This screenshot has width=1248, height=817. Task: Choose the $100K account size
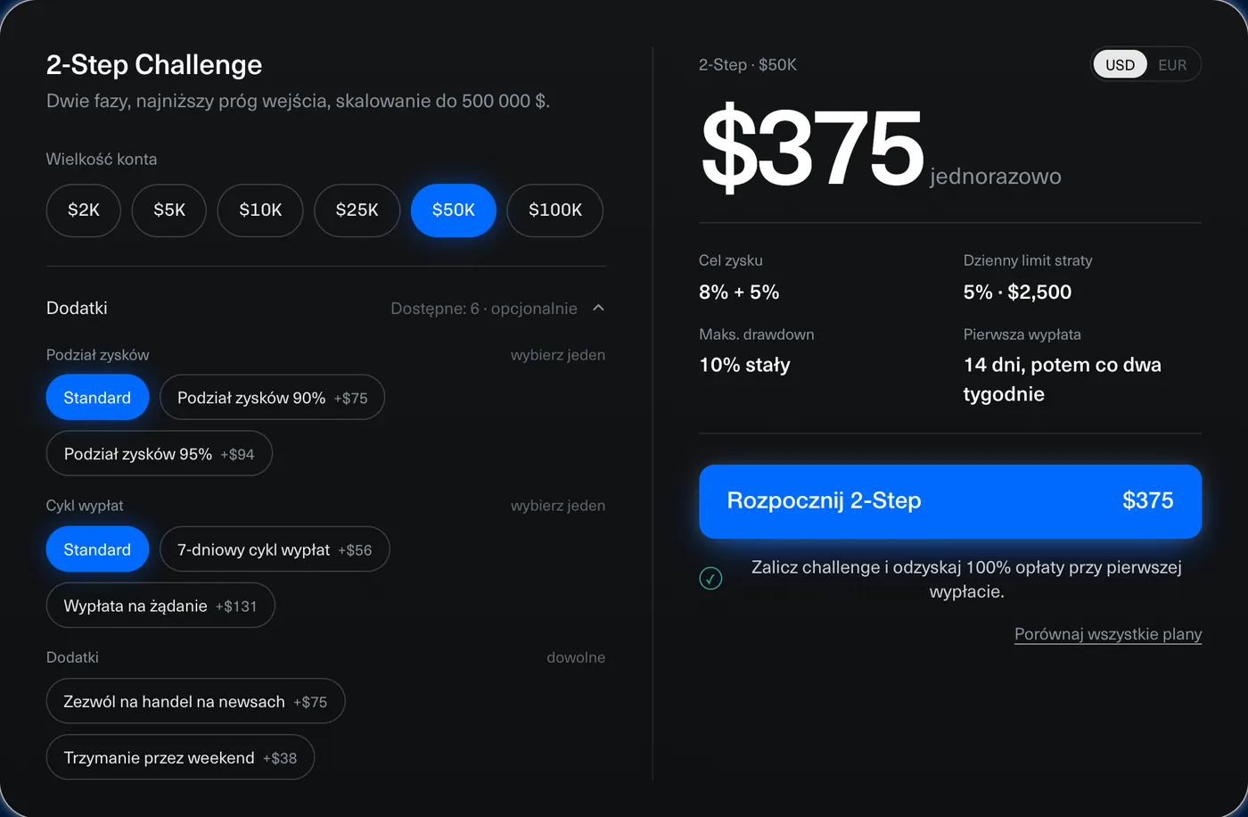click(x=555, y=210)
